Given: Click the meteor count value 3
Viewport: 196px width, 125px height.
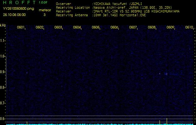Looking at the screenshot, I should (x=45, y=15).
